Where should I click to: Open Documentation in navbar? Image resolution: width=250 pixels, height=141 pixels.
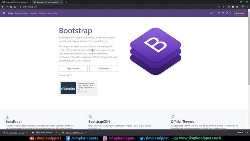pyautogui.click(x=21, y=13)
